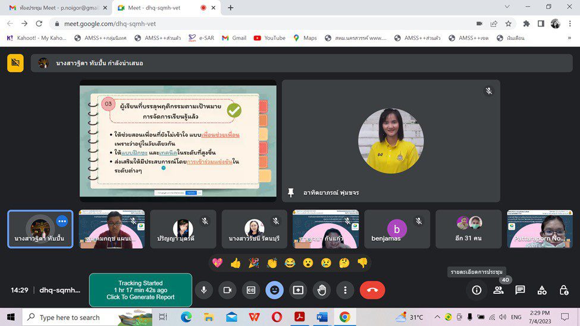Go back in browser history
The width and height of the screenshot is (580, 326).
click(x=10, y=24)
